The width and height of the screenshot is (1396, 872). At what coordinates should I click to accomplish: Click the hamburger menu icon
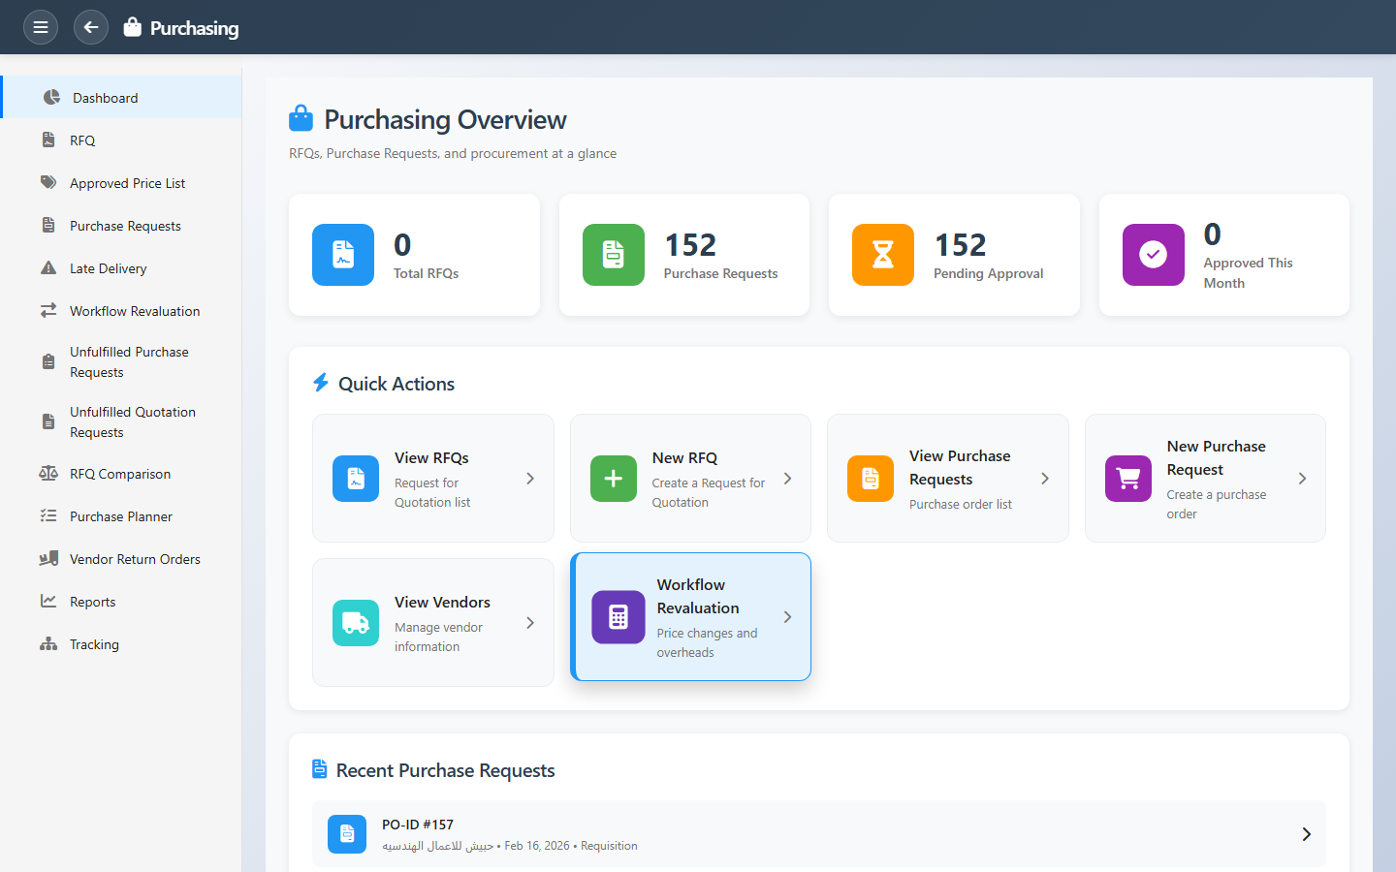point(41,27)
